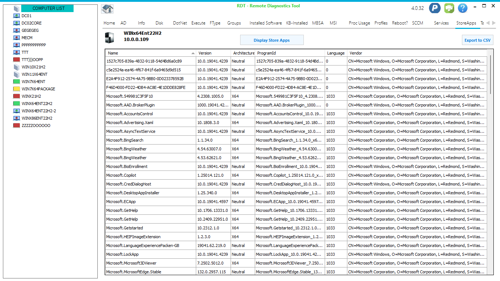
Task: Select TTT in the computer list
Action: coord(25,52)
